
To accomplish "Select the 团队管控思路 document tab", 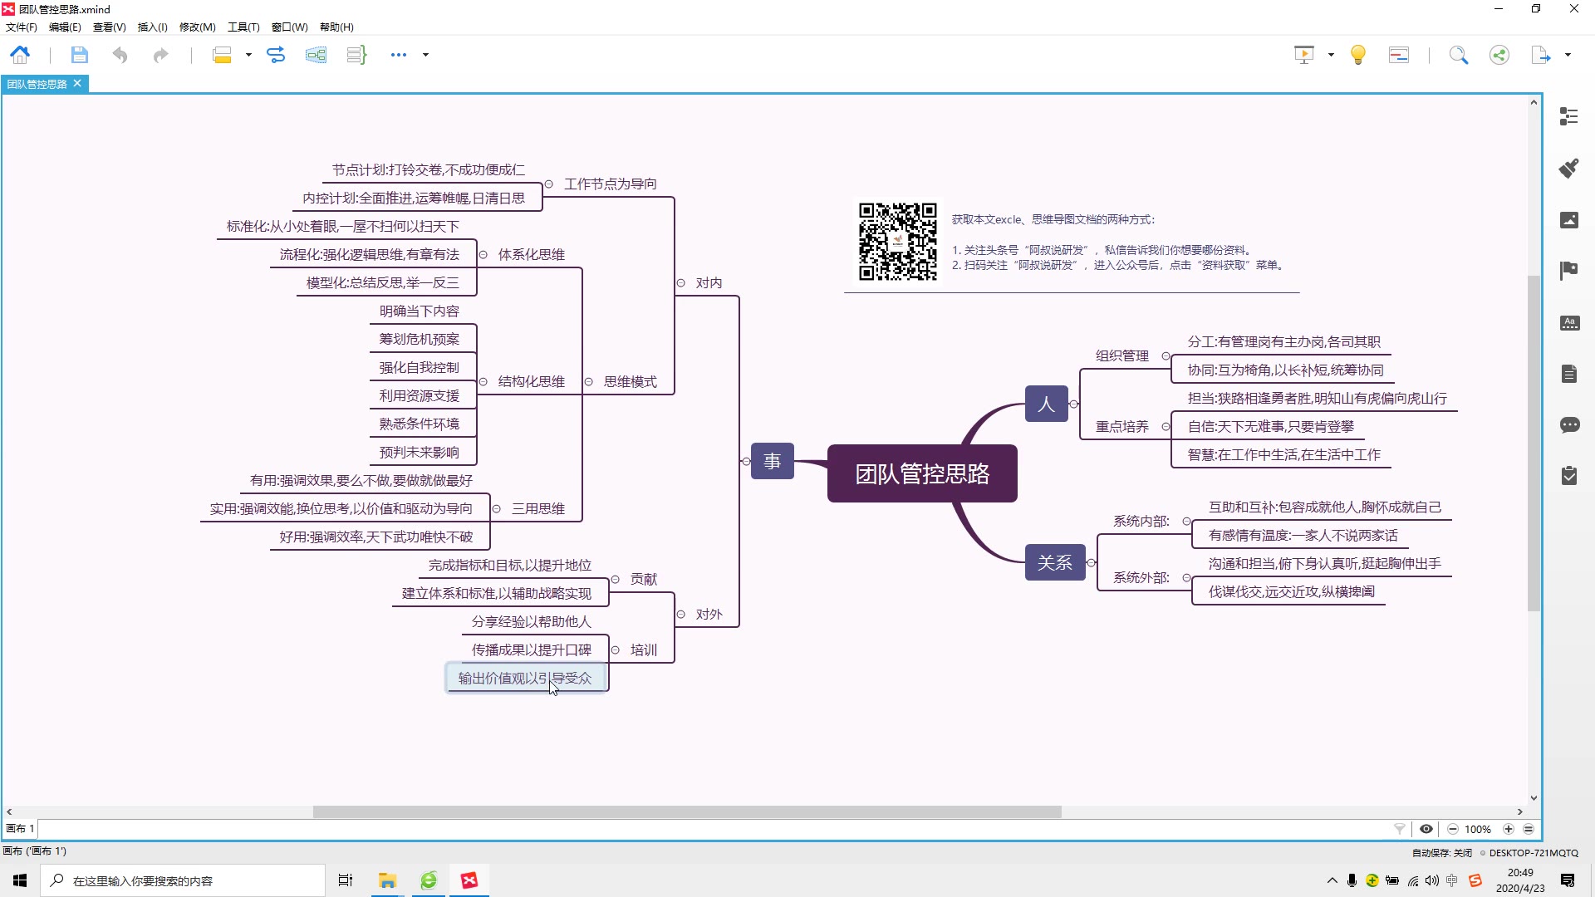I will click(37, 84).
